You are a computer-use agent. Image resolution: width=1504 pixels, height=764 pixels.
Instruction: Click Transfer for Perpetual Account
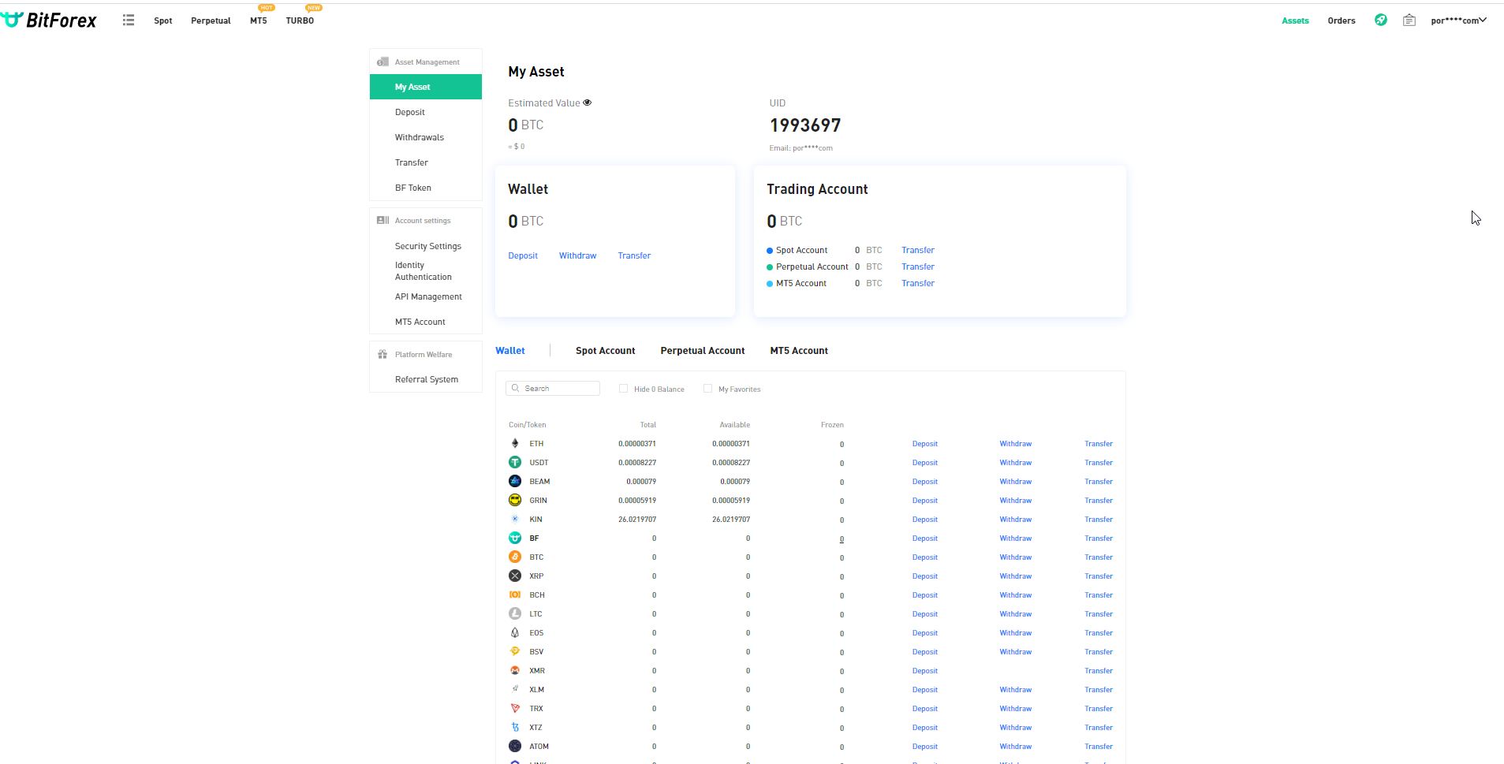click(x=918, y=266)
